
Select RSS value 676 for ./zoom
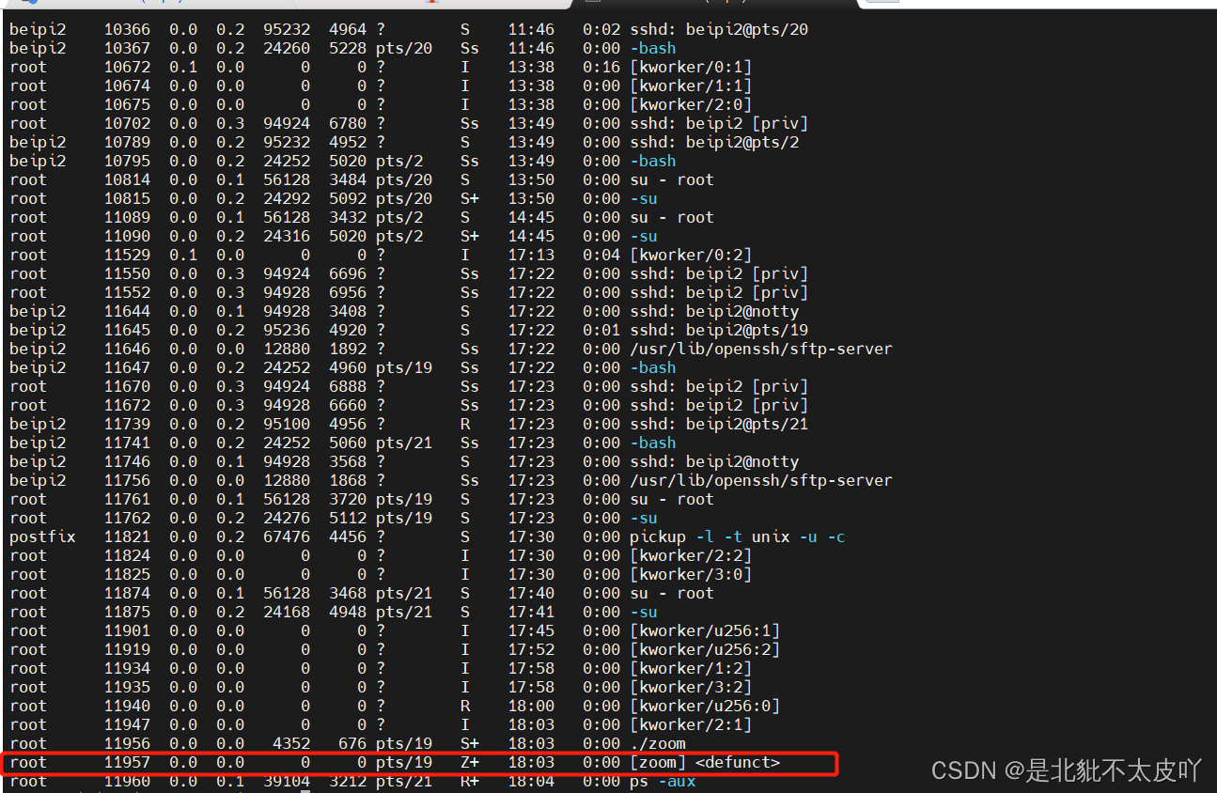[x=352, y=743]
